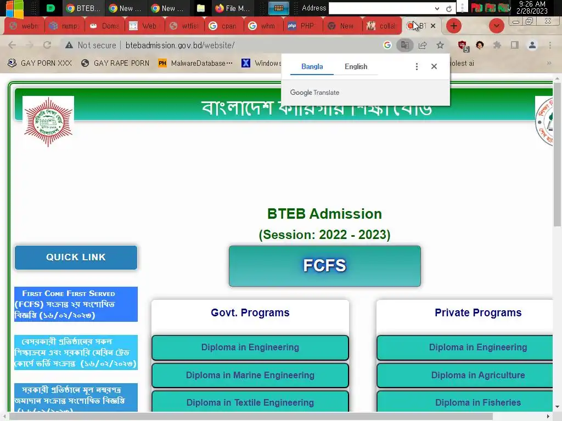
Task: Click the scroll down arrow of vertical scrollbar
Action: 557,407
